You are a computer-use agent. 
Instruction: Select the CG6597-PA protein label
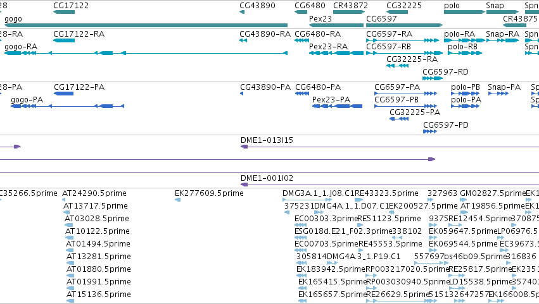click(397, 87)
